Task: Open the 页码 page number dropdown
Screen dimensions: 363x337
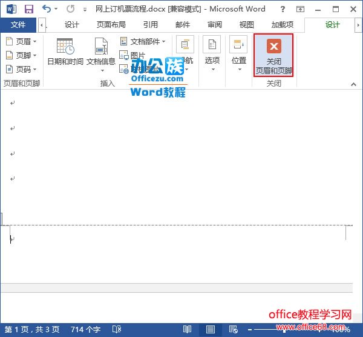Action: [x=21, y=69]
